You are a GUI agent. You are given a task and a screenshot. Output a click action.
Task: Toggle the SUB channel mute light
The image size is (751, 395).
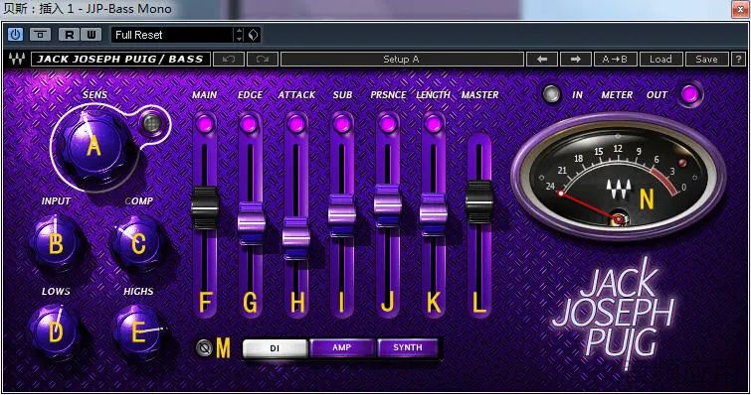341,124
